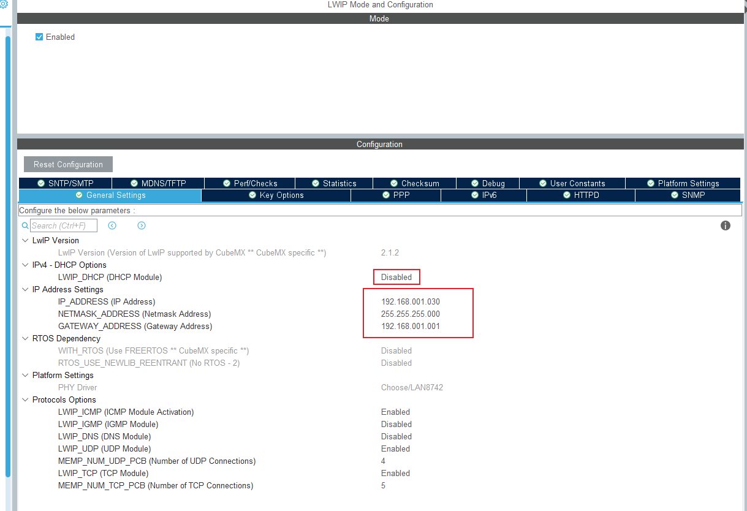747x511 pixels.
Task: Collapse the IP Address Settings section
Action: [x=25, y=289]
